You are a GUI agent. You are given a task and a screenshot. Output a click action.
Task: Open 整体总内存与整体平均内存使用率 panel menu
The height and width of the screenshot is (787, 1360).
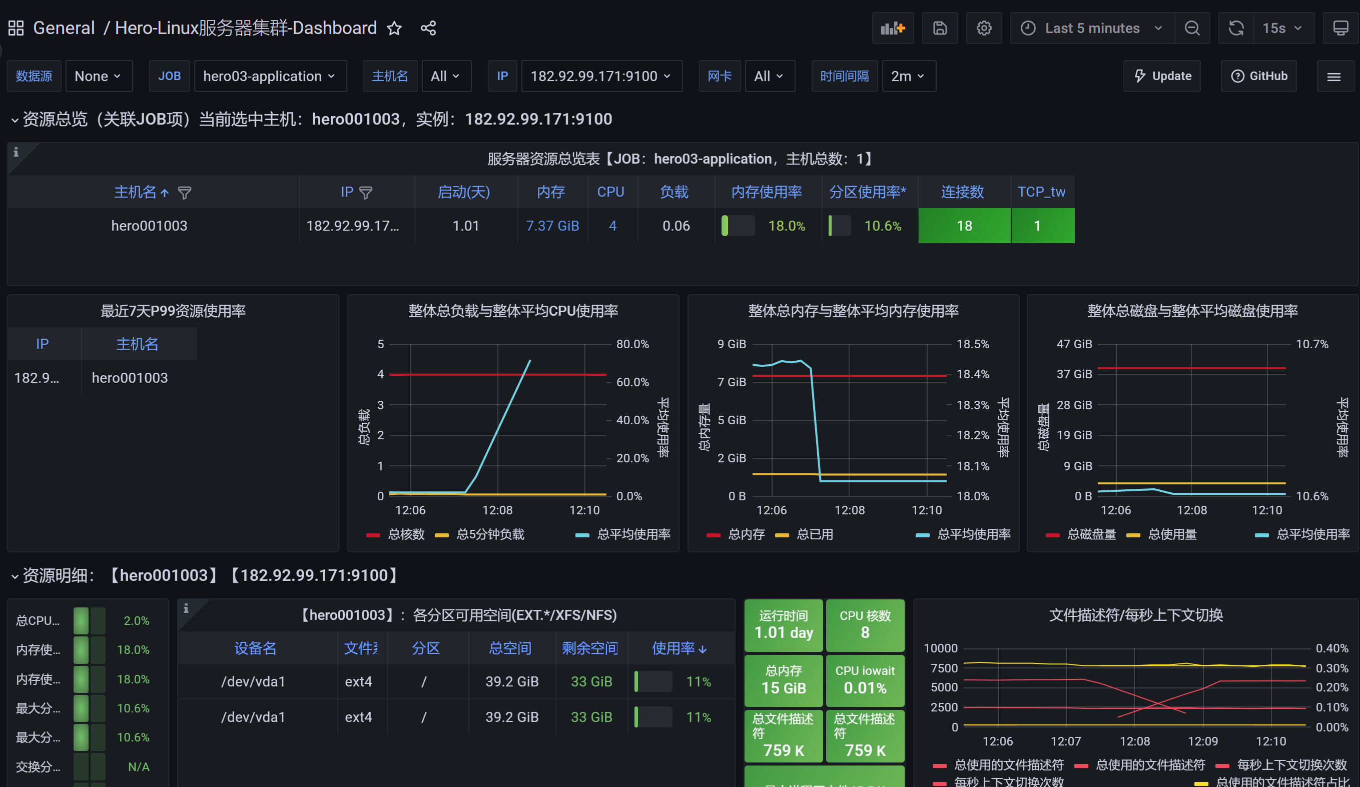[853, 311]
